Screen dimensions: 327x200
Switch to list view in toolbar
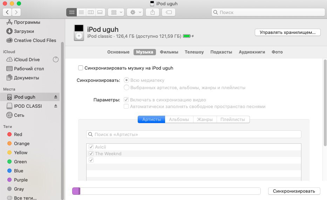(81, 12)
